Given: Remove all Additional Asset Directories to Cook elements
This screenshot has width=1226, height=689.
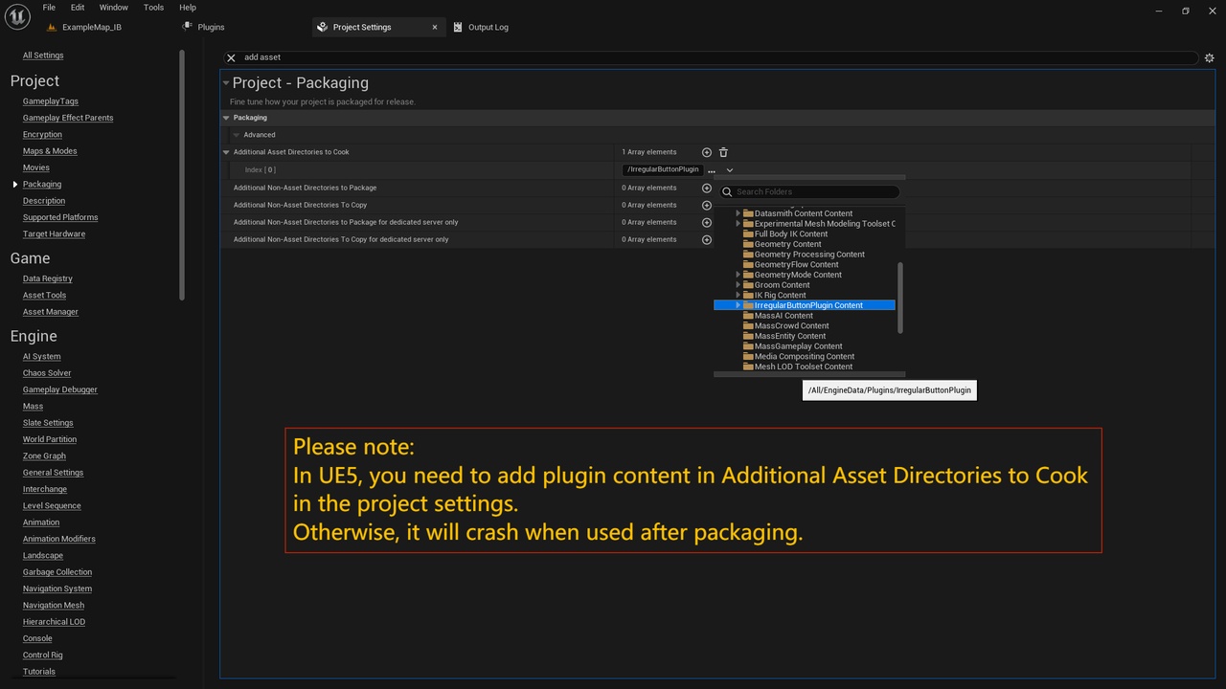Looking at the screenshot, I should (x=723, y=152).
